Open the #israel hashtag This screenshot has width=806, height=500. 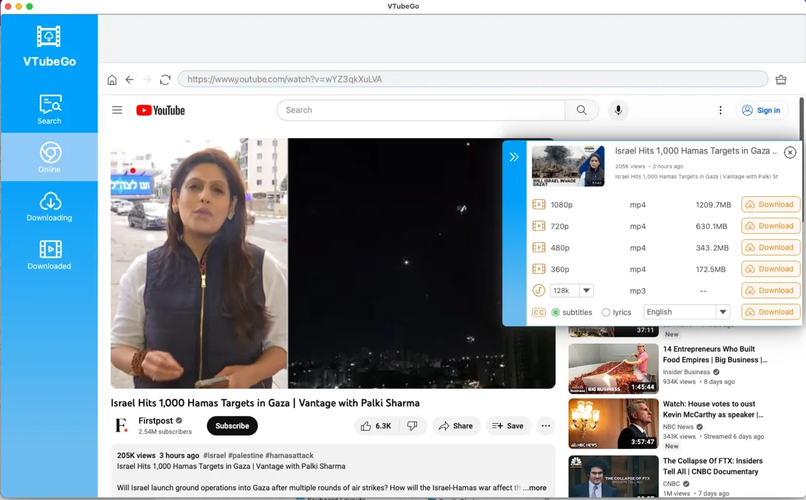214,456
